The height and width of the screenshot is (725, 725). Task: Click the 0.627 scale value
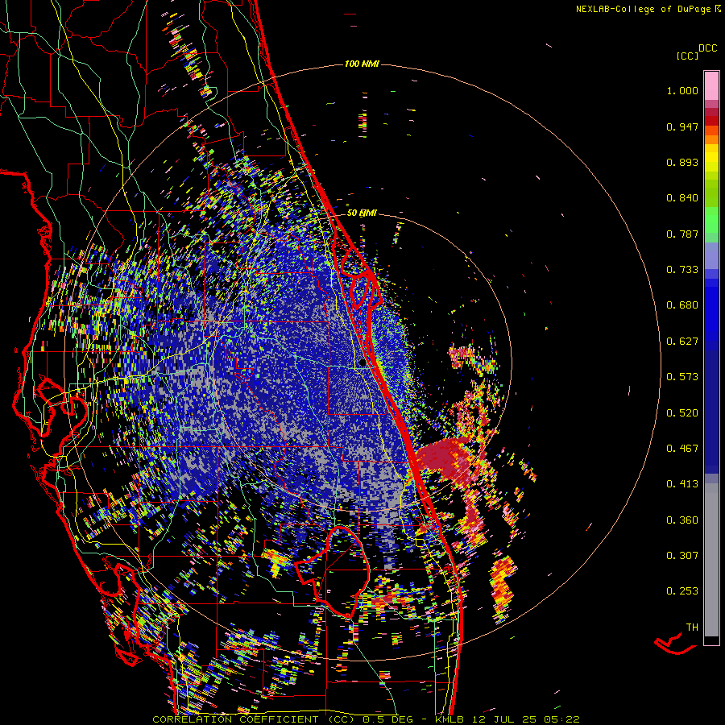(682, 342)
